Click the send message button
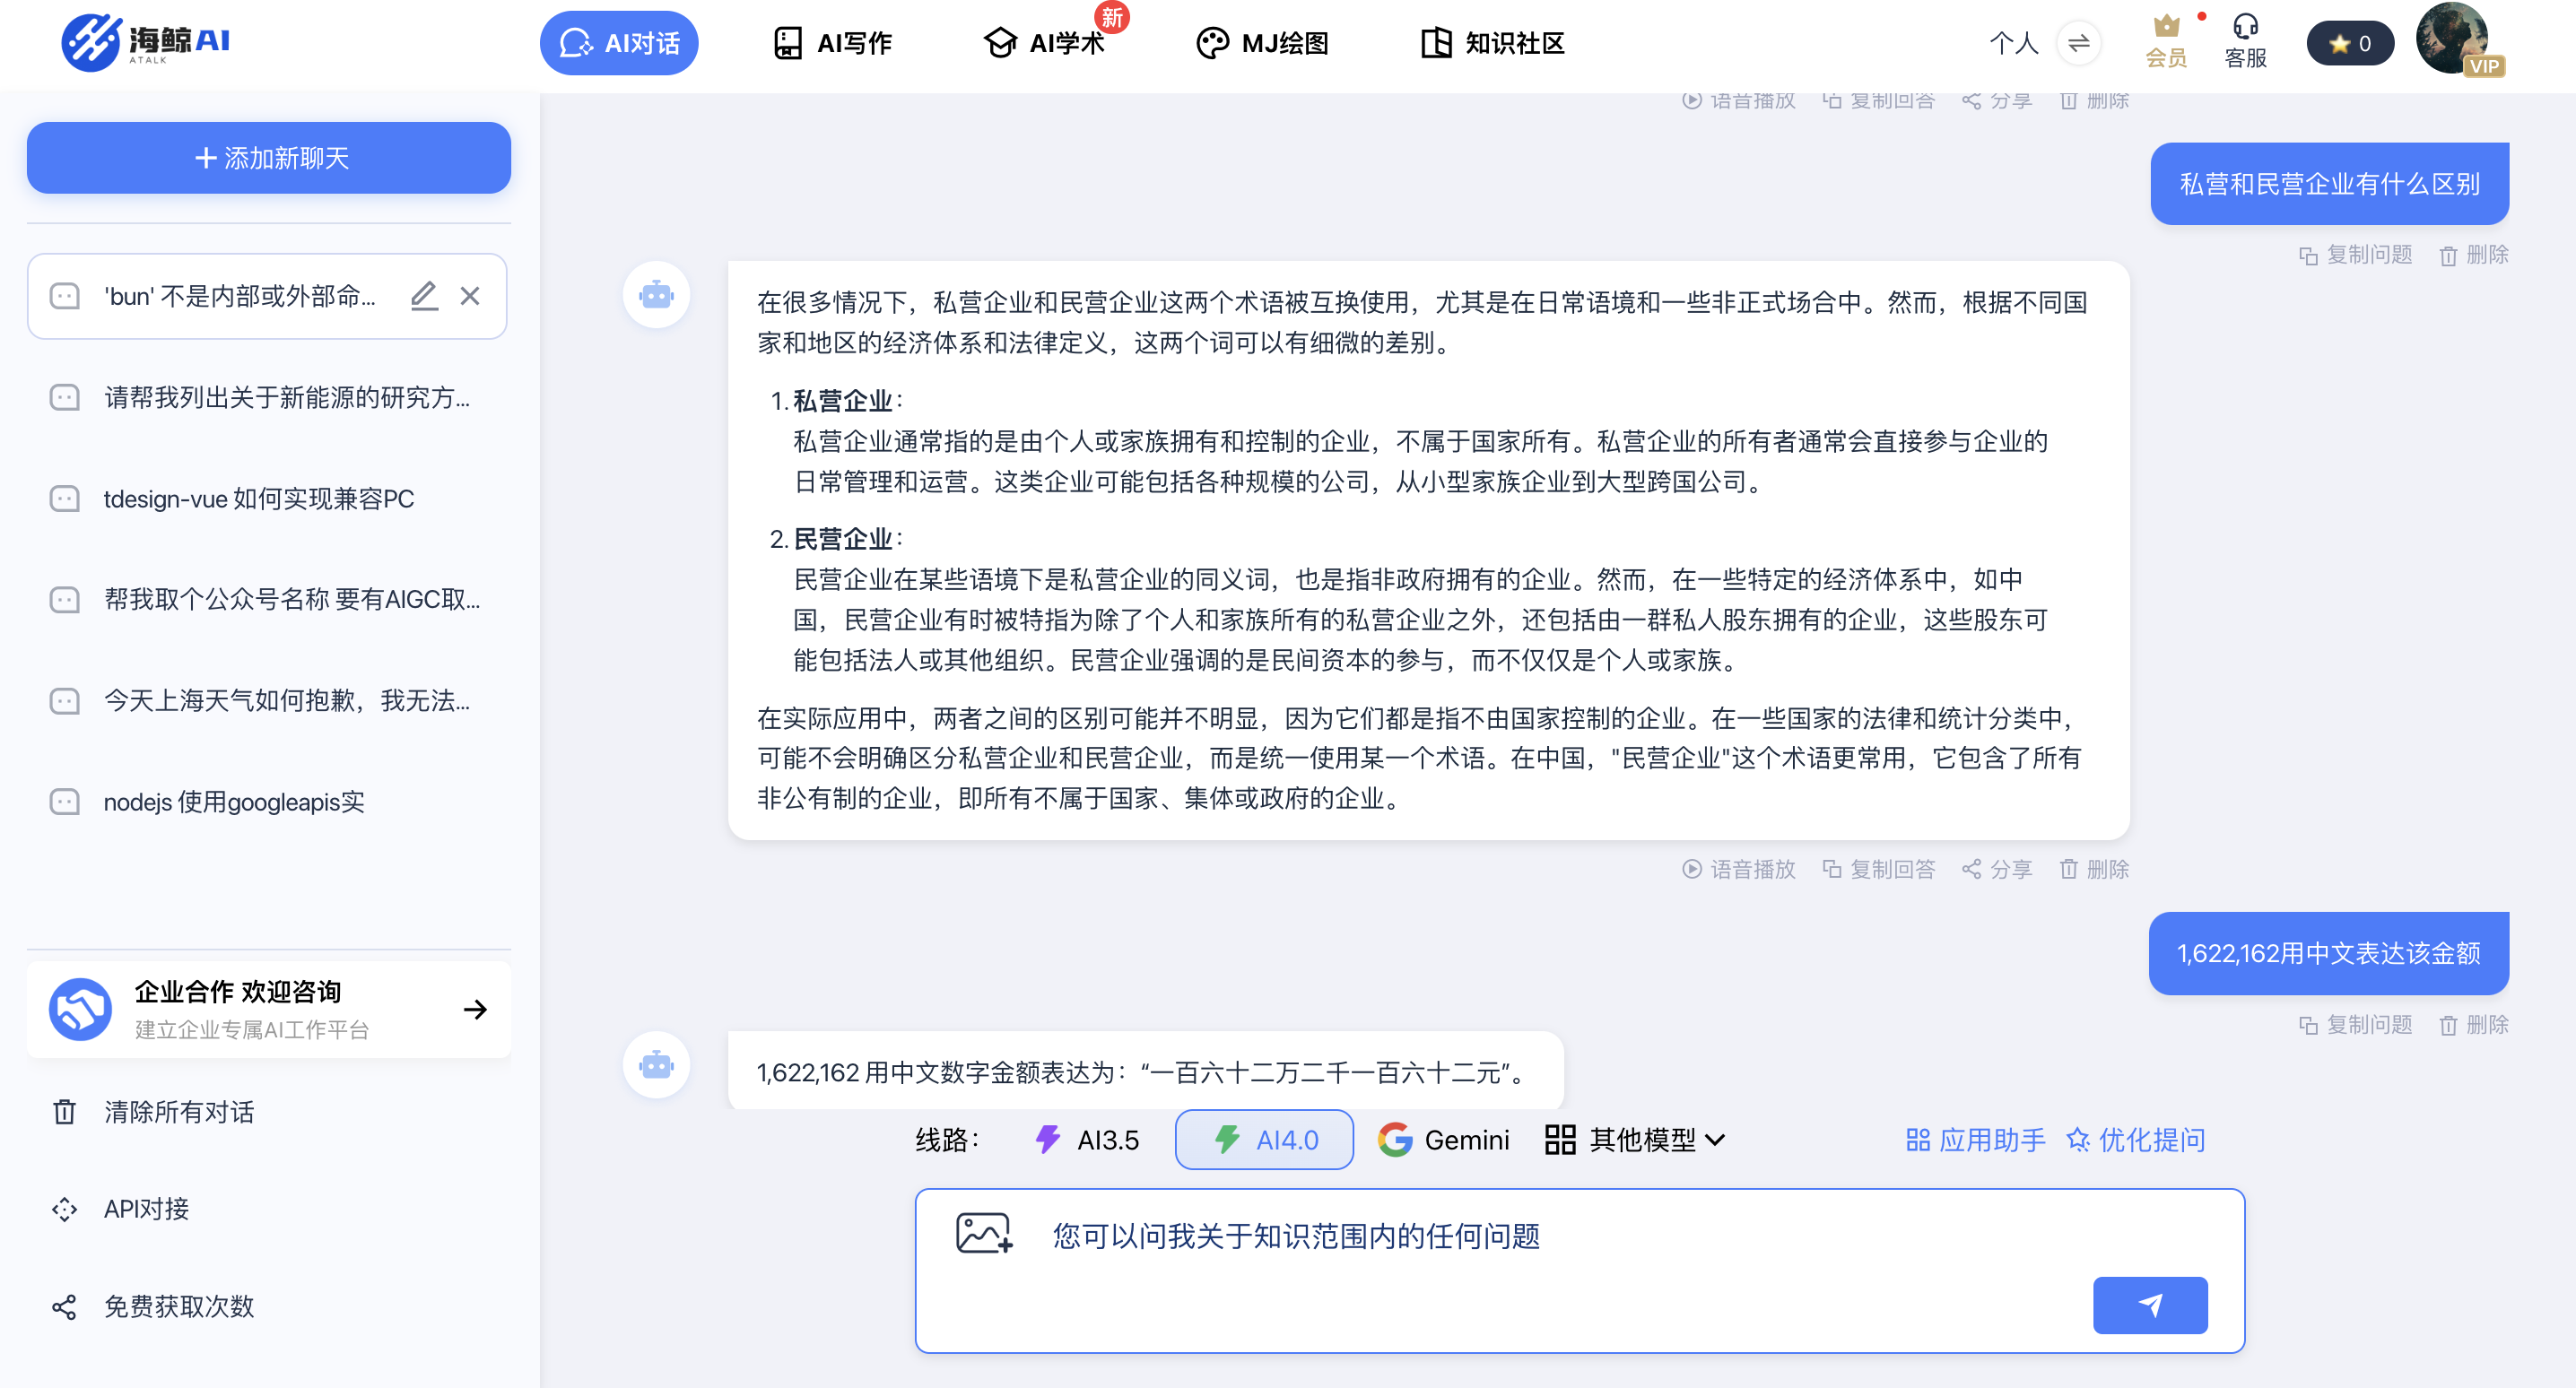This screenshot has width=2576, height=1388. tap(2150, 1305)
